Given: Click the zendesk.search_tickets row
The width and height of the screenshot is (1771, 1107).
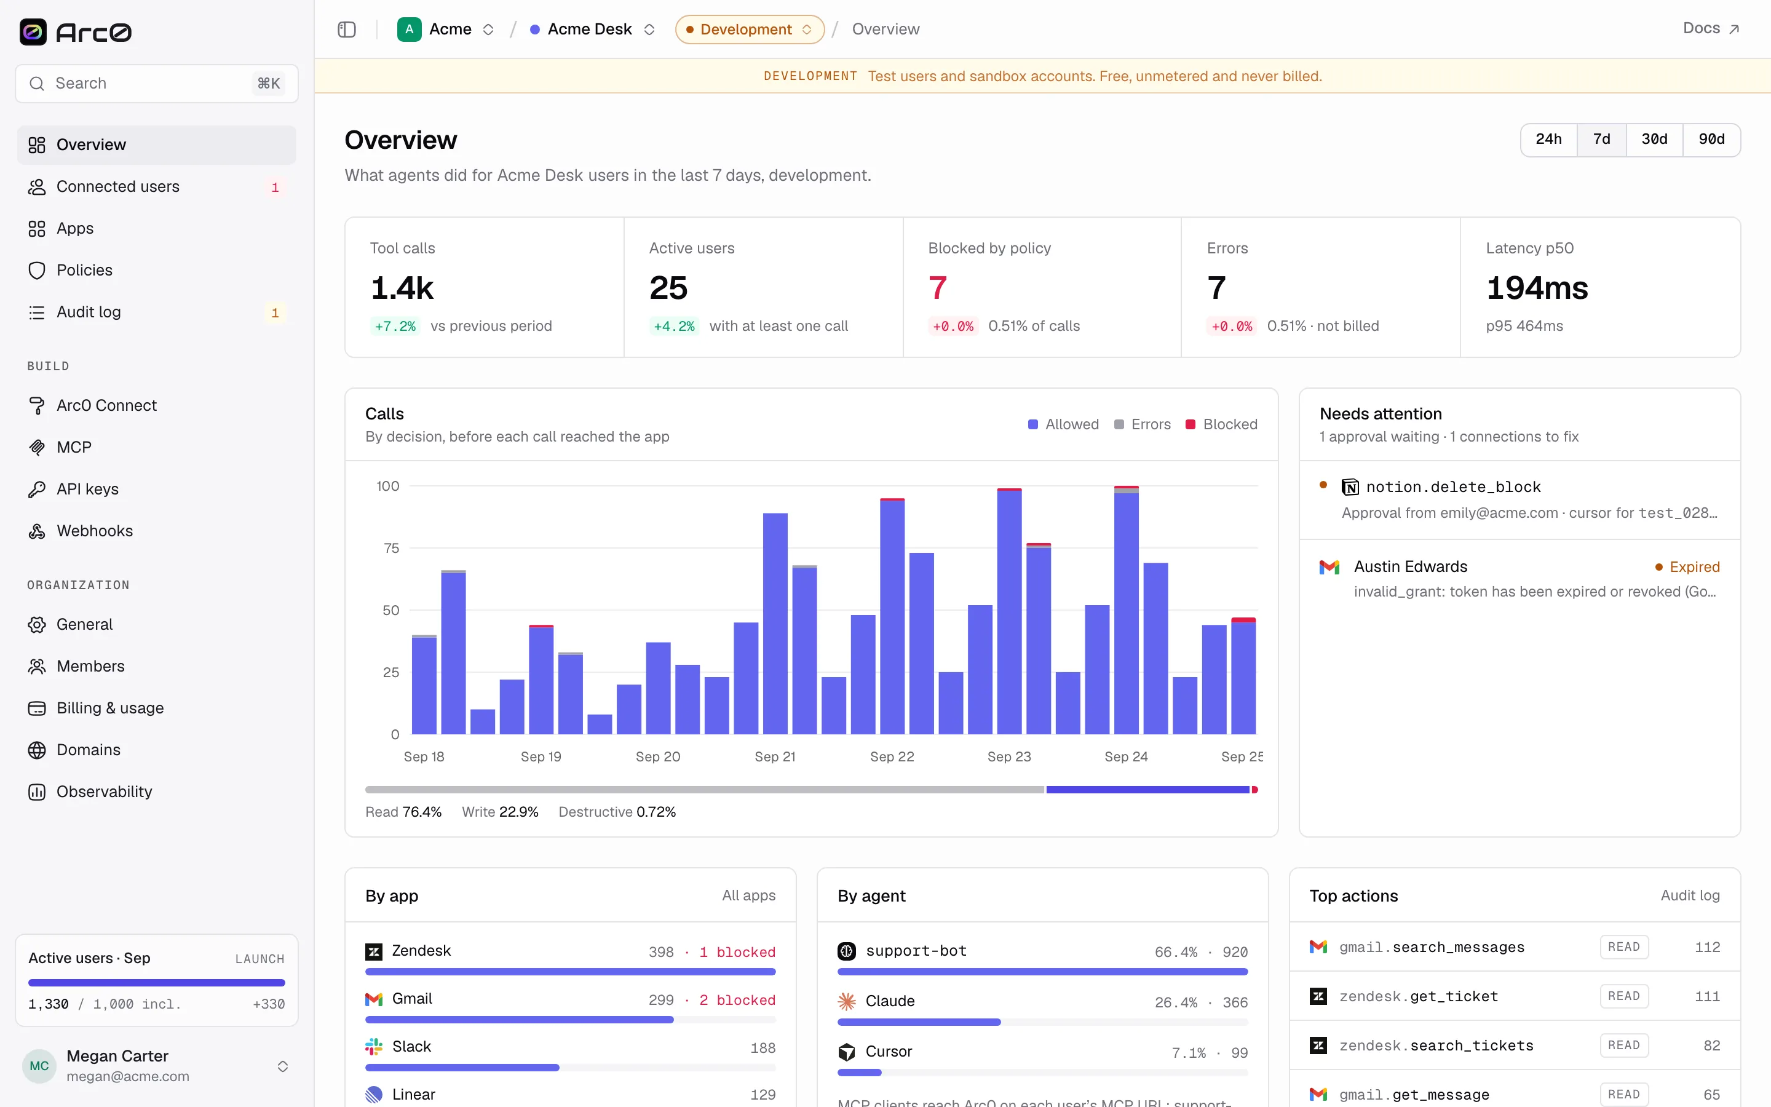Looking at the screenshot, I should [1514, 1045].
